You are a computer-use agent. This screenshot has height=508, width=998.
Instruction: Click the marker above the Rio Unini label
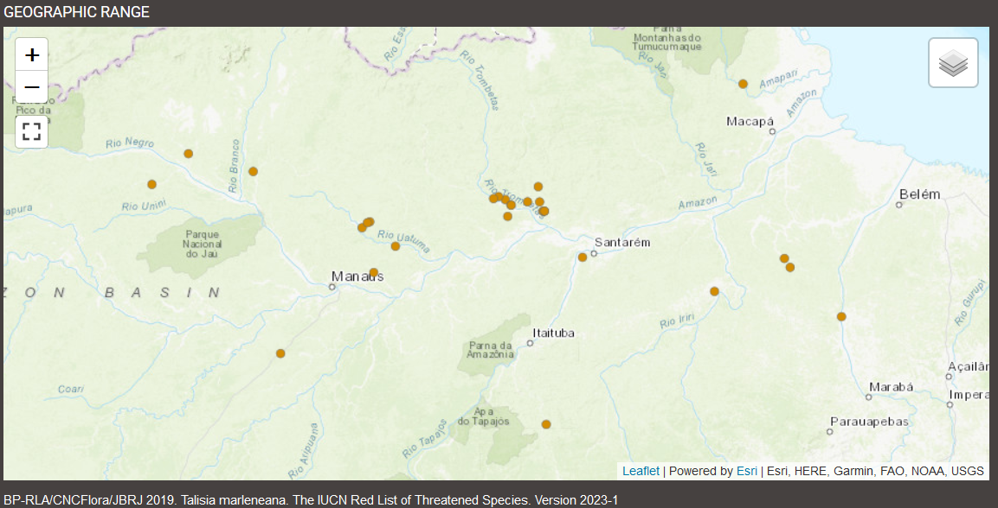coord(152,184)
